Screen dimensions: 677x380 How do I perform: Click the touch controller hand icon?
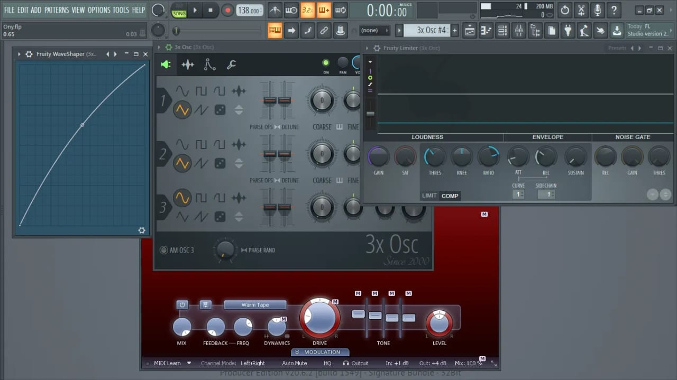point(601,31)
